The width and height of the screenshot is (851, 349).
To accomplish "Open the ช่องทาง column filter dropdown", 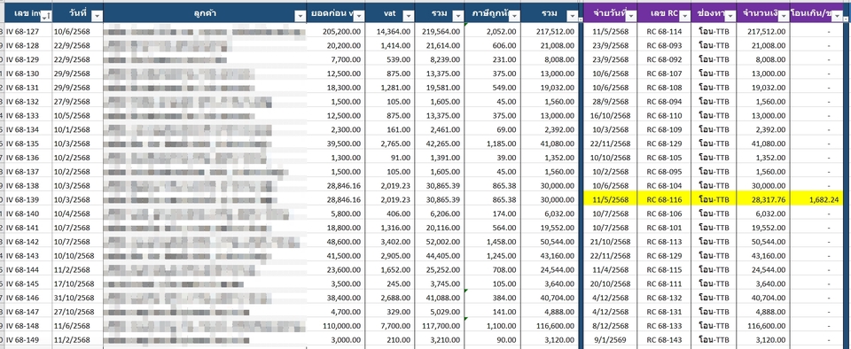I will tap(730, 16).
